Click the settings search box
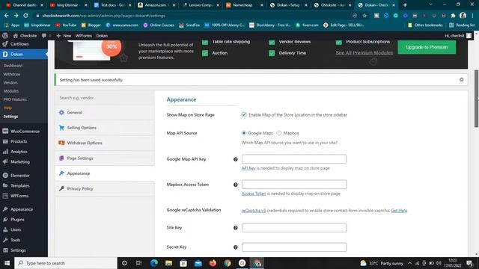 point(105,98)
